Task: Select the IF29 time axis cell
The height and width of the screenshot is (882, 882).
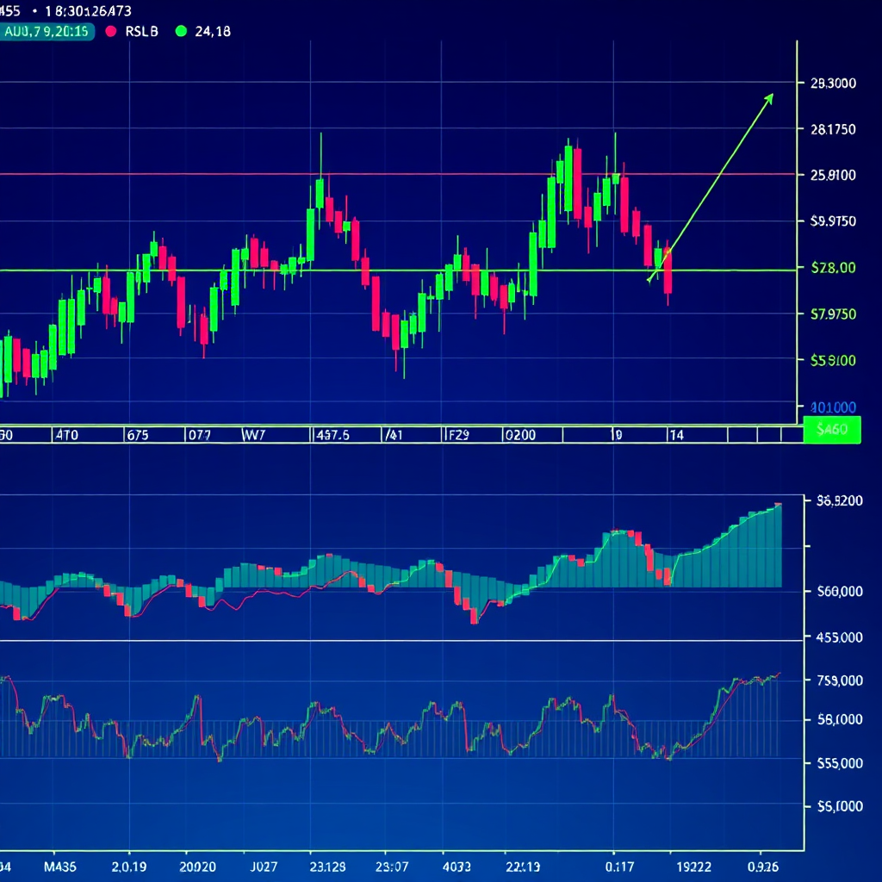Action: [x=456, y=435]
